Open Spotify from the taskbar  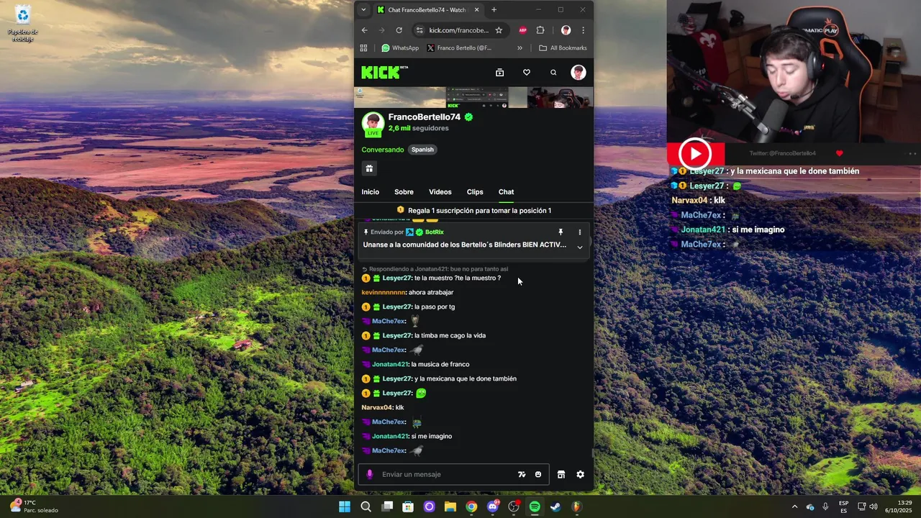(535, 506)
